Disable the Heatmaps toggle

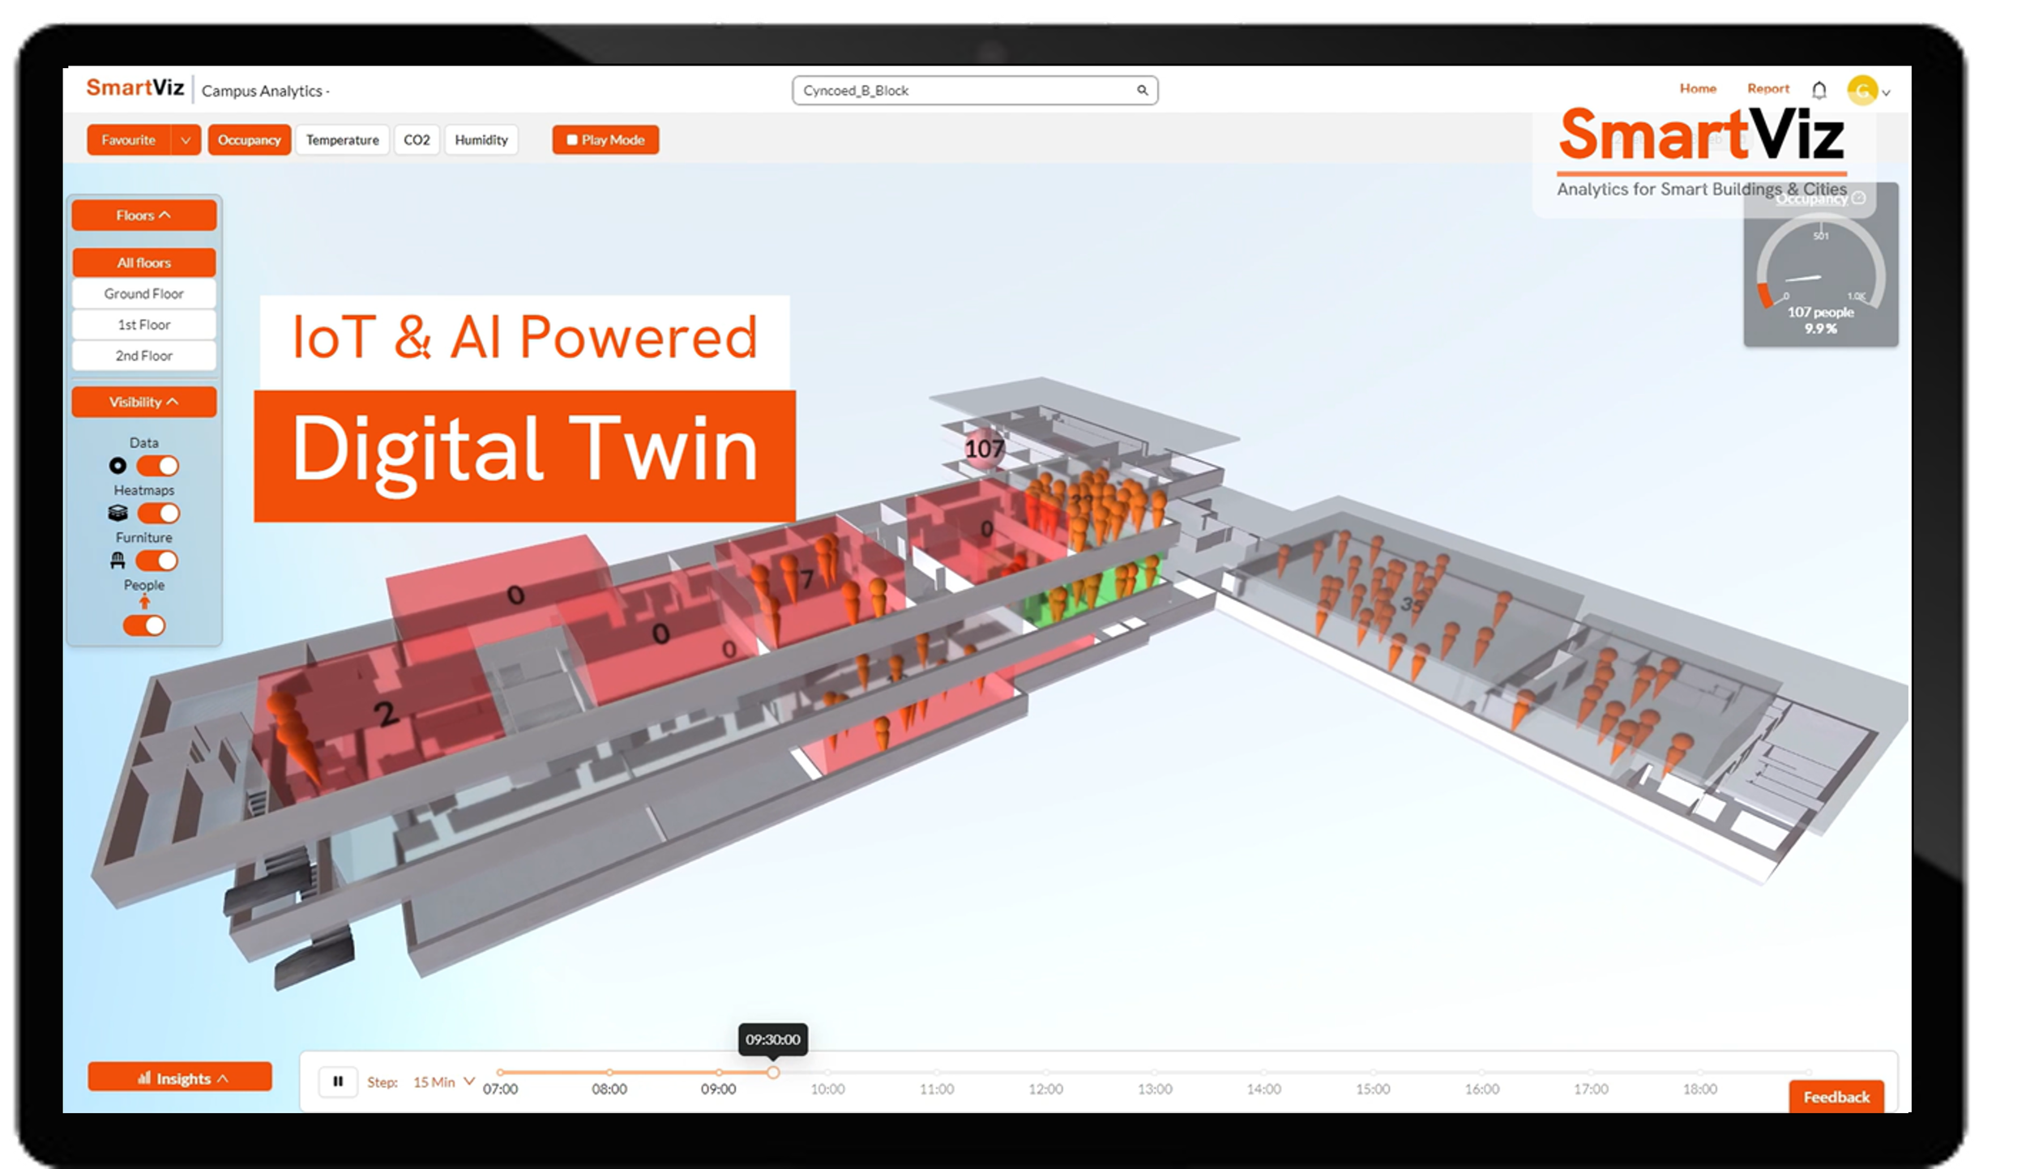[x=159, y=513]
